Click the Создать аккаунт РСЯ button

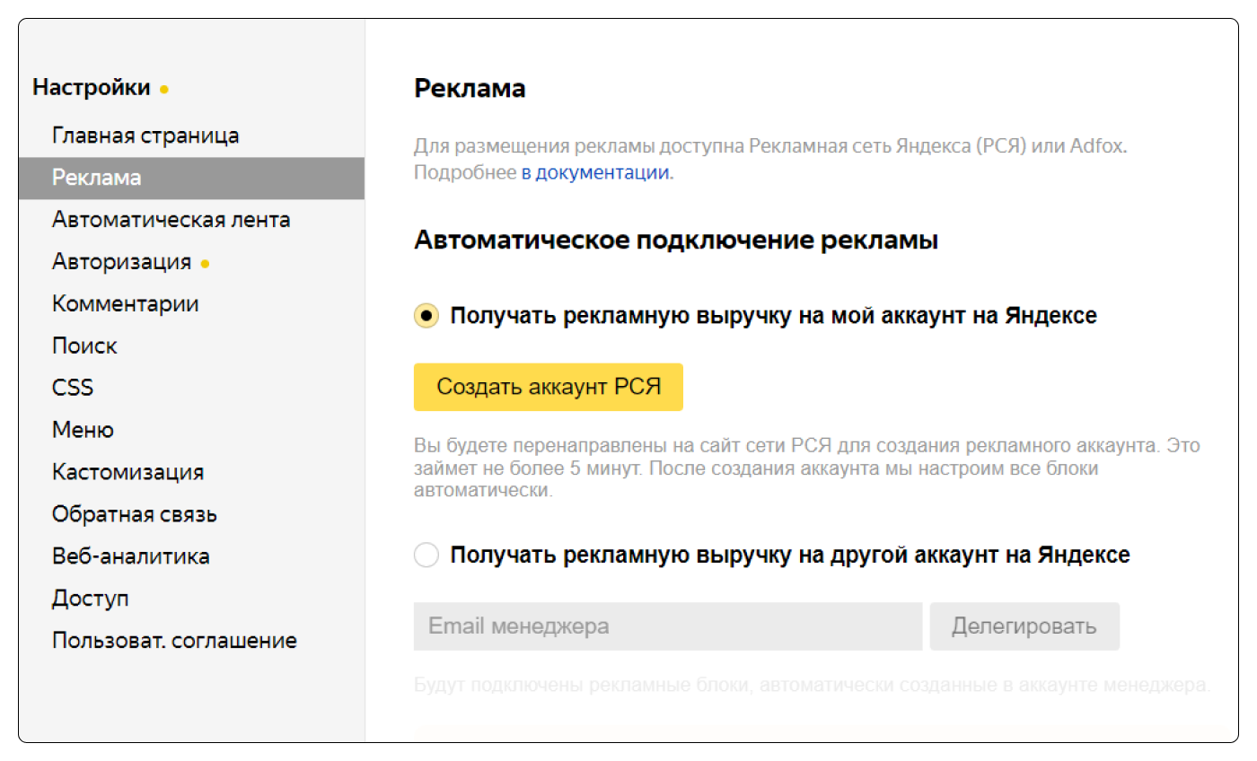(549, 387)
